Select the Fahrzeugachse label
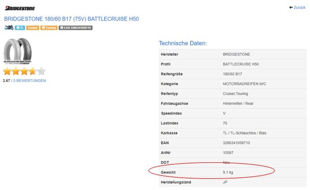 coord(174,104)
